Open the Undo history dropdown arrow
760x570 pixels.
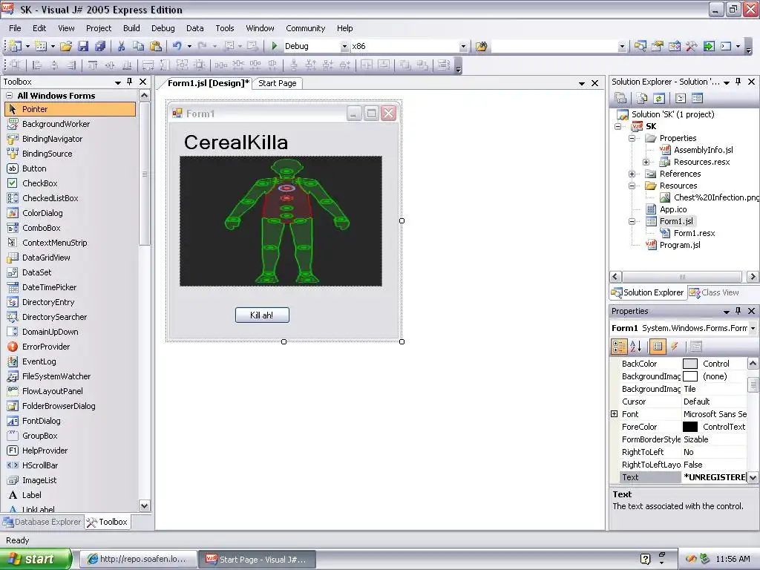[189, 47]
